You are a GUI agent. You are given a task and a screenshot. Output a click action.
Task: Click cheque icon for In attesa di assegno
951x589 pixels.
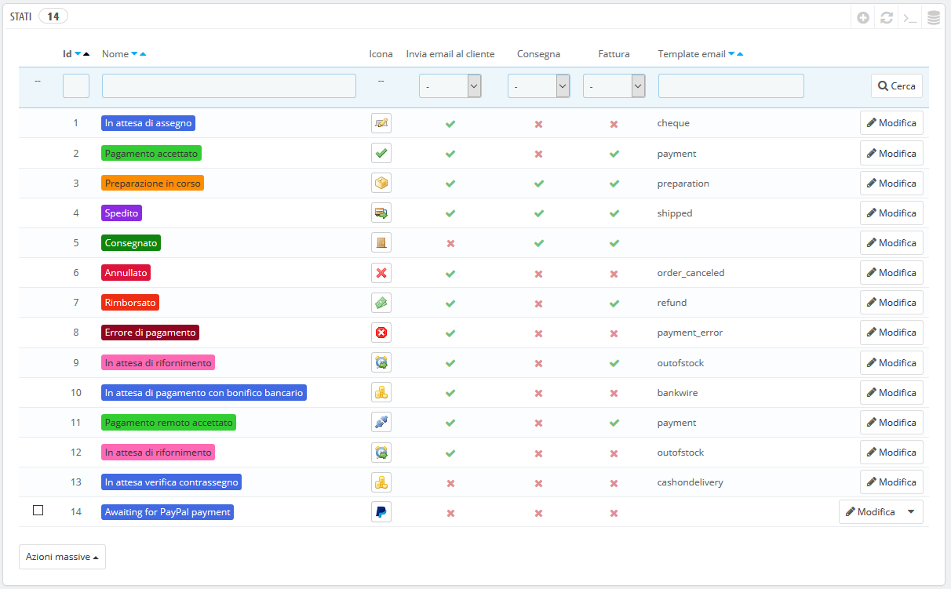coord(381,123)
